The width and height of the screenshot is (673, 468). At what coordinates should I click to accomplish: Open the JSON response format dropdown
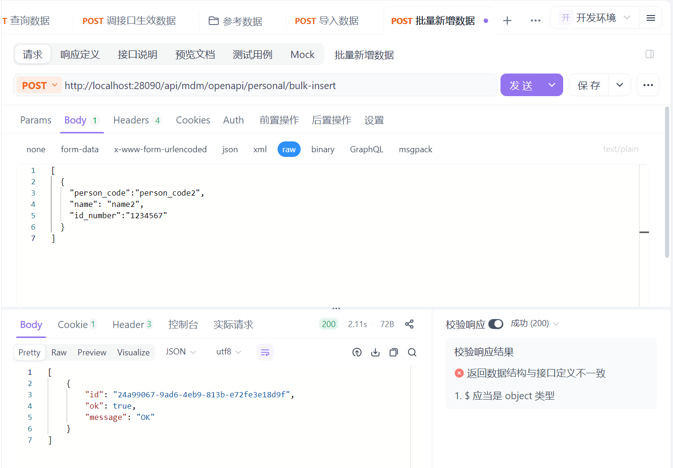click(181, 352)
